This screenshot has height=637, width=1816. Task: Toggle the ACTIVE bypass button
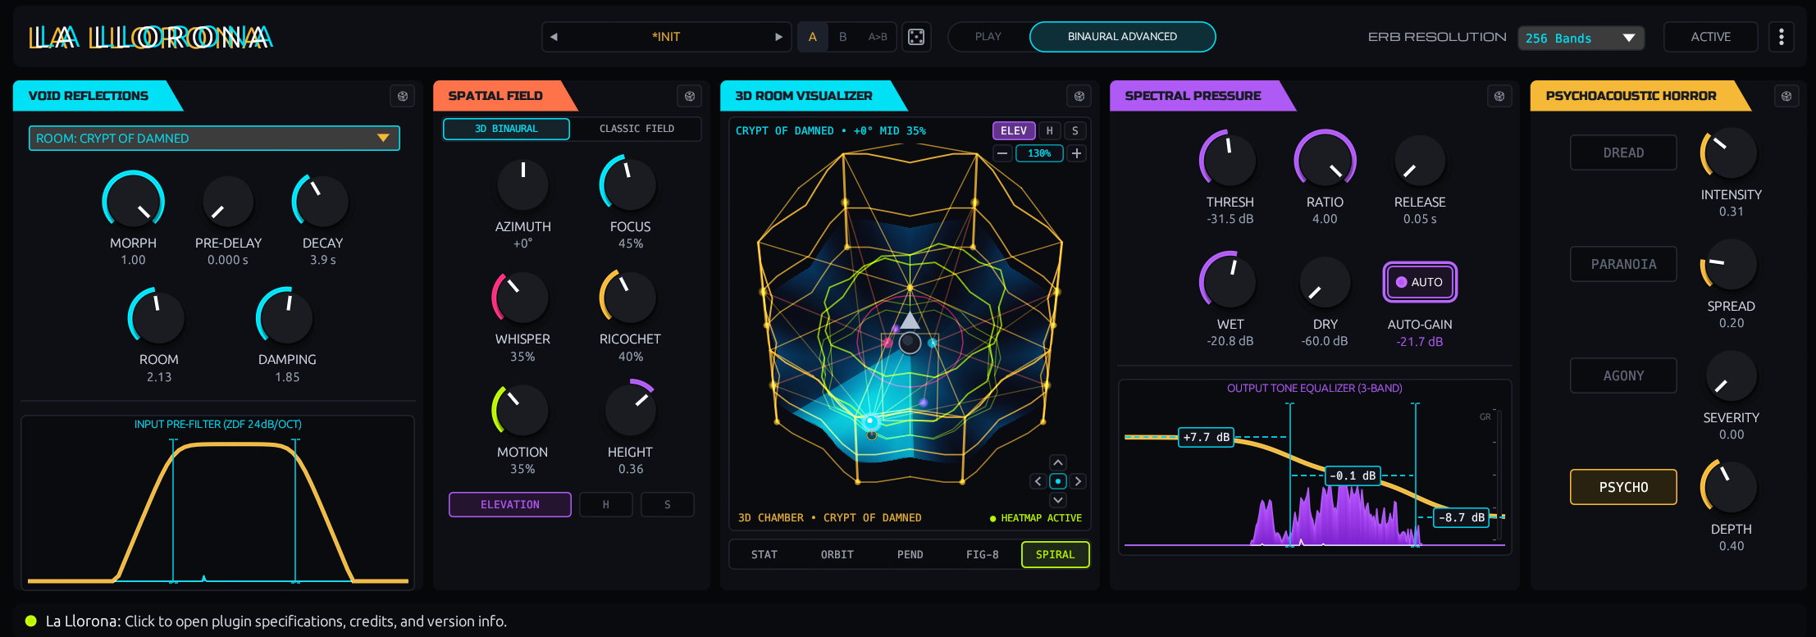[x=1710, y=37]
